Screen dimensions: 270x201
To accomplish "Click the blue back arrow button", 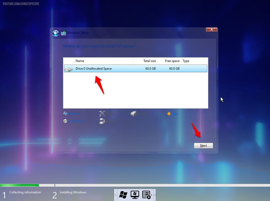I will click(x=56, y=33).
